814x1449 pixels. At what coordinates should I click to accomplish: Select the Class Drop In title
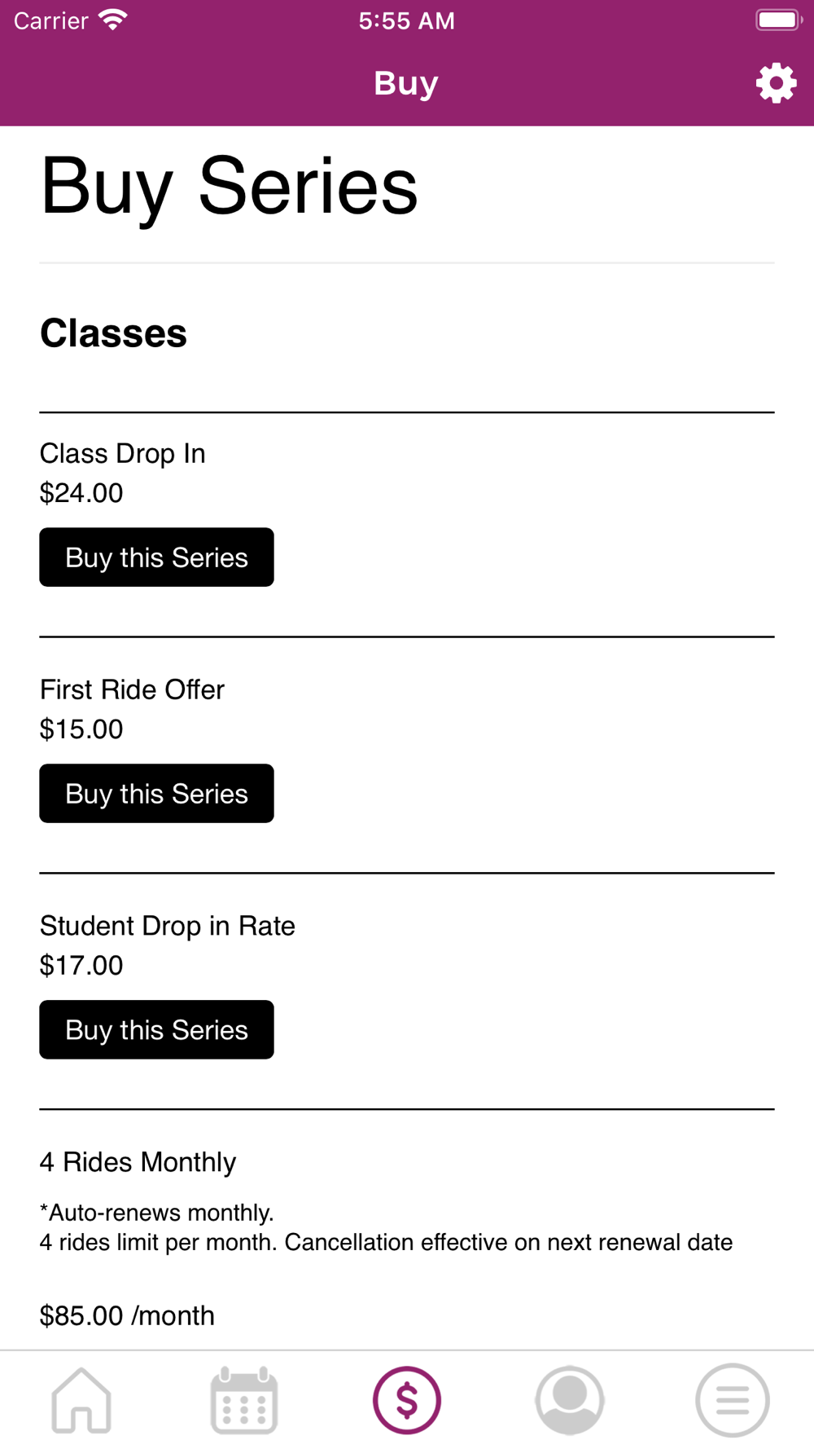tap(123, 453)
